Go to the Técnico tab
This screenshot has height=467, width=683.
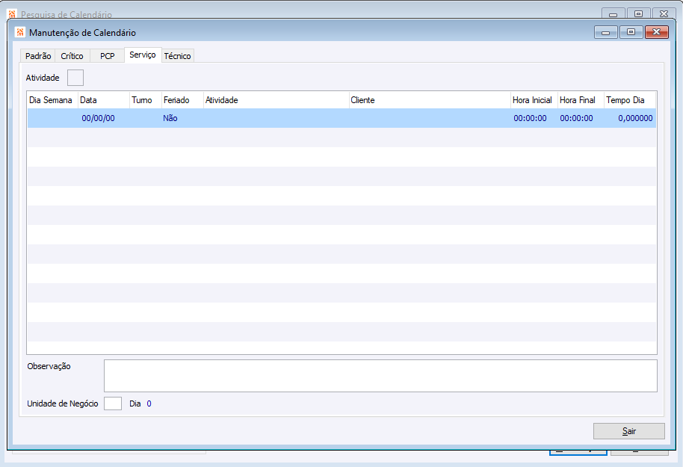[177, 56]
